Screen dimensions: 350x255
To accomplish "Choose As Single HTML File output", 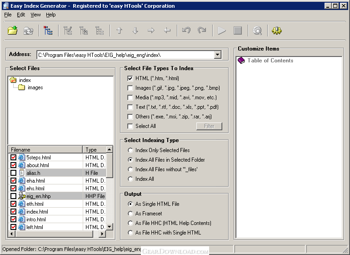I will [x=130, y=204].
